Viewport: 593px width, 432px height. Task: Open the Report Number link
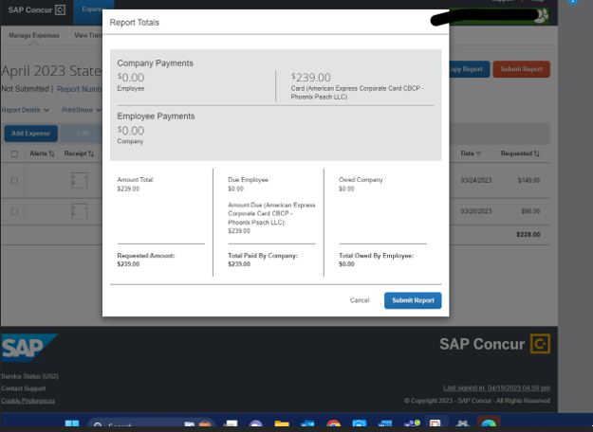tap(80, 89)
